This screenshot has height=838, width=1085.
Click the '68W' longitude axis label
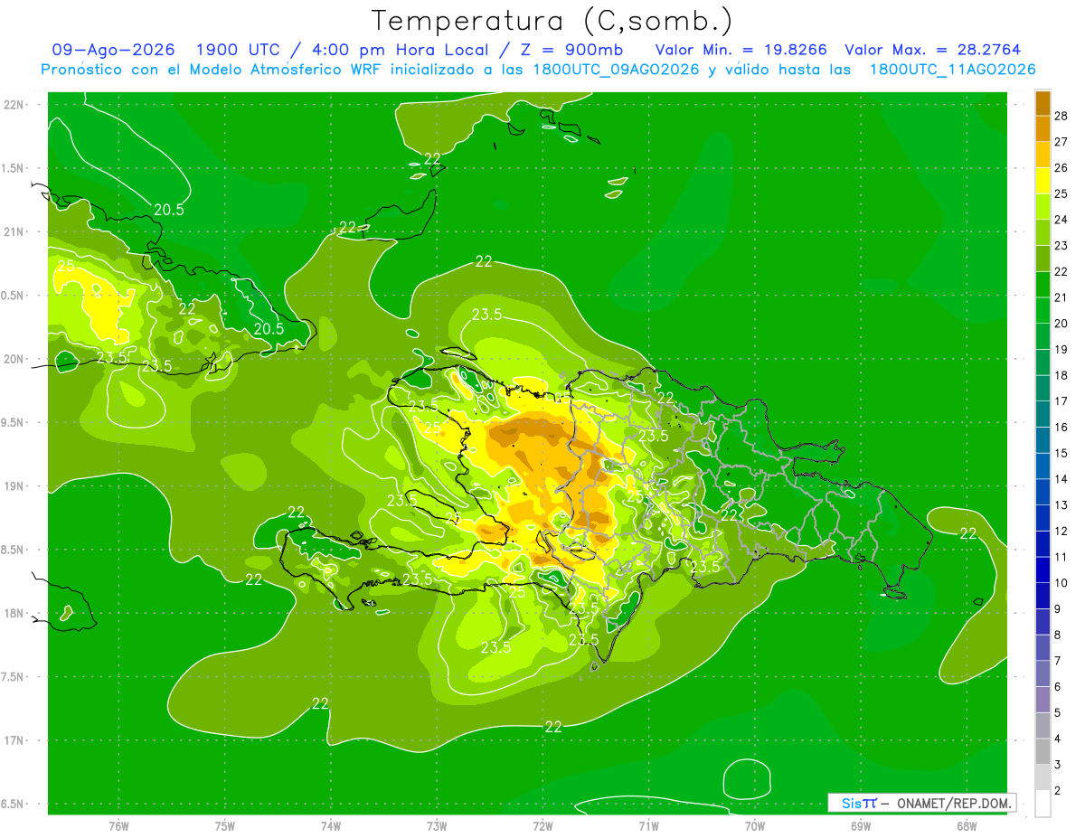click(x=967, y=826)
